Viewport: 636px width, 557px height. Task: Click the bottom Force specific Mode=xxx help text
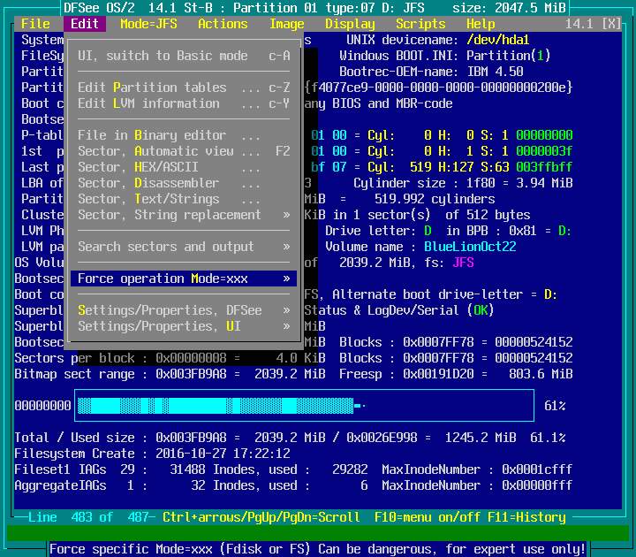click(x=318, y=549)
